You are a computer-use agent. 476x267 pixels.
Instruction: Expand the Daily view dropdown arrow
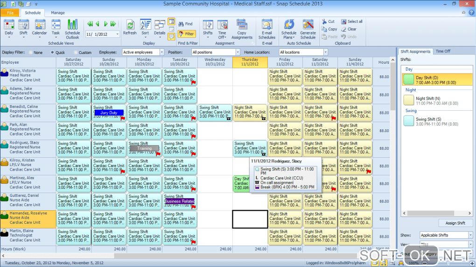[x=9, y=37]
